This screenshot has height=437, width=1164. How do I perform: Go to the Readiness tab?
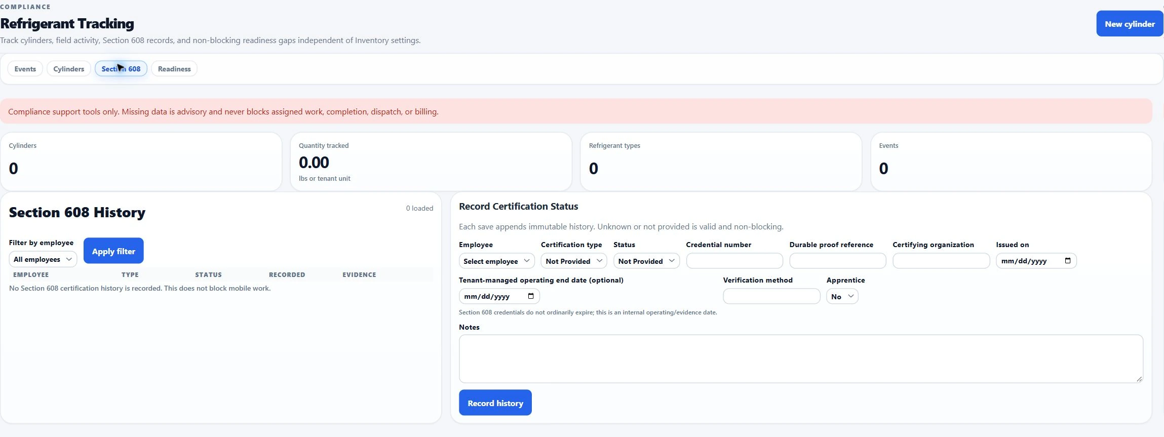174,69
